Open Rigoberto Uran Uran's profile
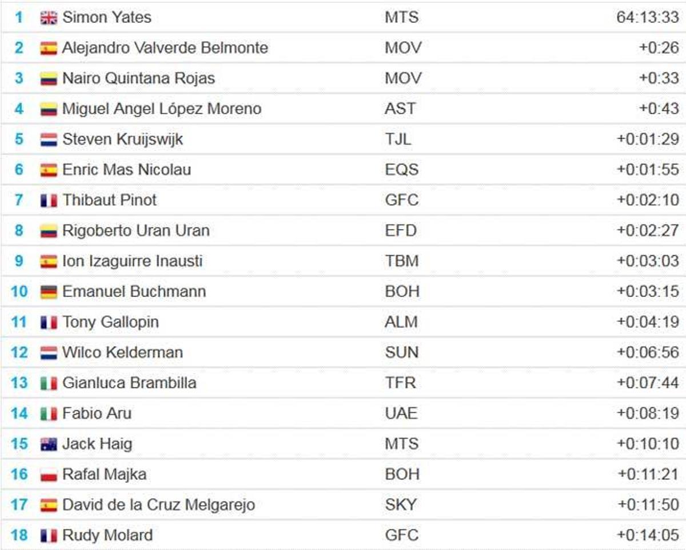Screen dimensions: 686x550 [136, 231]
